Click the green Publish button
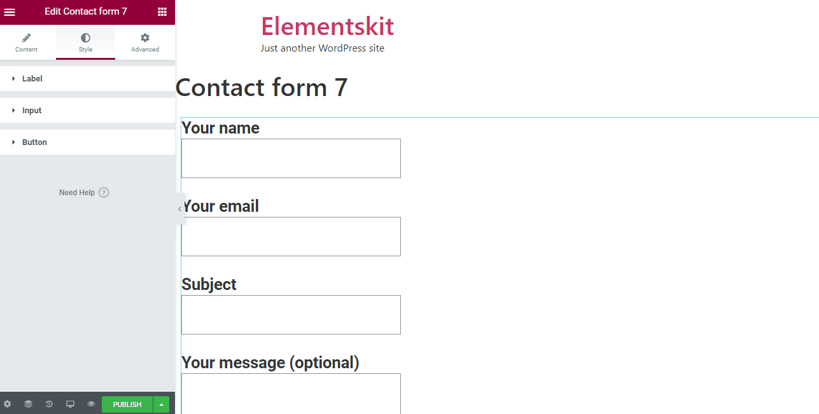819x414 pixels. click(127, 404)
